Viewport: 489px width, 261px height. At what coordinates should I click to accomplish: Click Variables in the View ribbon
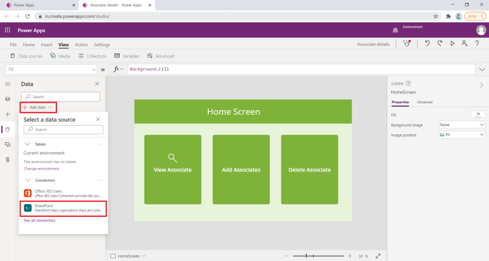point(127,56)
